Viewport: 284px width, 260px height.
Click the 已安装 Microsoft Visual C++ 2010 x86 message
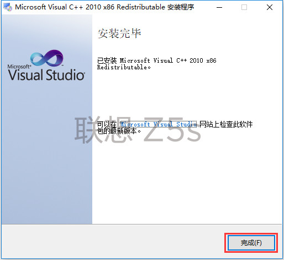click(x=157, y=60)
